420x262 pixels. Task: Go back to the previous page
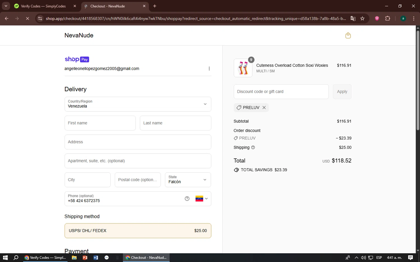(x=7, y=18)
